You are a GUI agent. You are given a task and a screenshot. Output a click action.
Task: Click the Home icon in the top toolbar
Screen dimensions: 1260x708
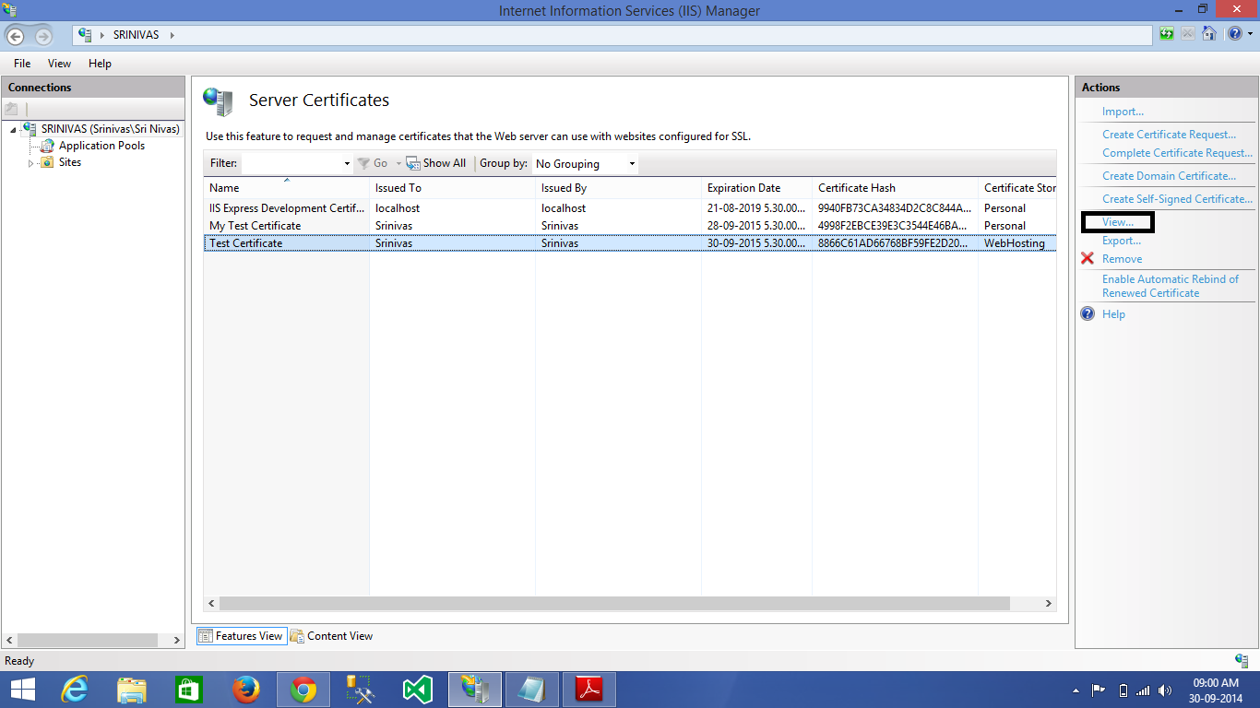(1209, 33)
